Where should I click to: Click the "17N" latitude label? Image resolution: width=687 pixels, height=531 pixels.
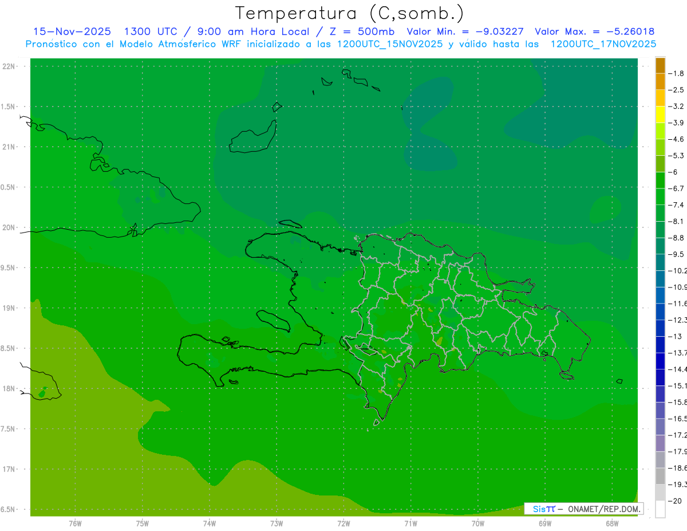point(9,469)
